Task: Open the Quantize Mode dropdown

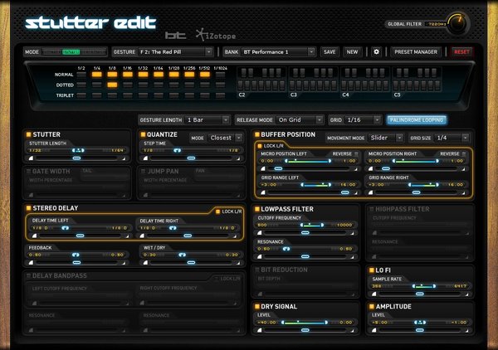Action: click(225, 138)
